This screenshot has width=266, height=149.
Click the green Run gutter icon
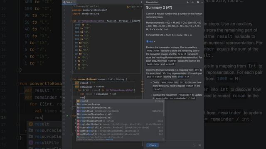[67, 116]
